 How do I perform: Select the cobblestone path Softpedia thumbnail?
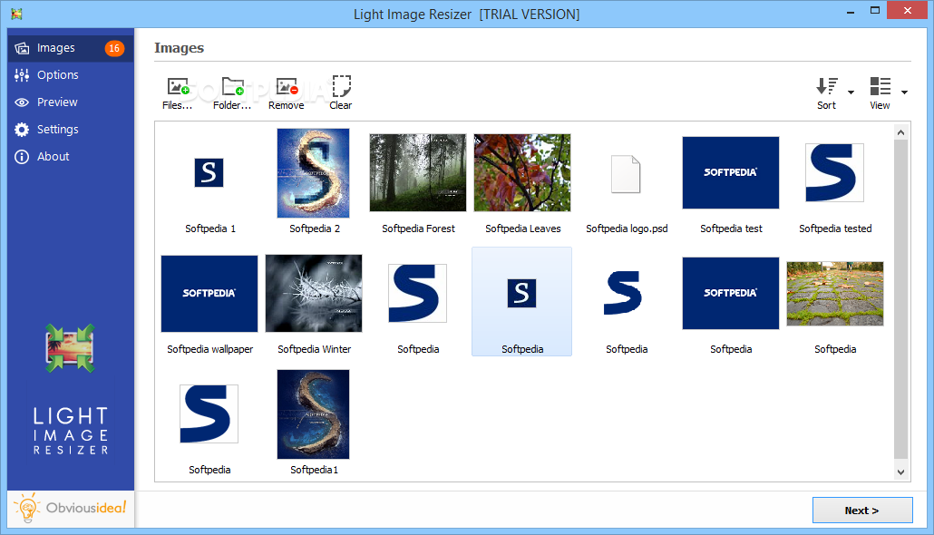click(834, 294)
